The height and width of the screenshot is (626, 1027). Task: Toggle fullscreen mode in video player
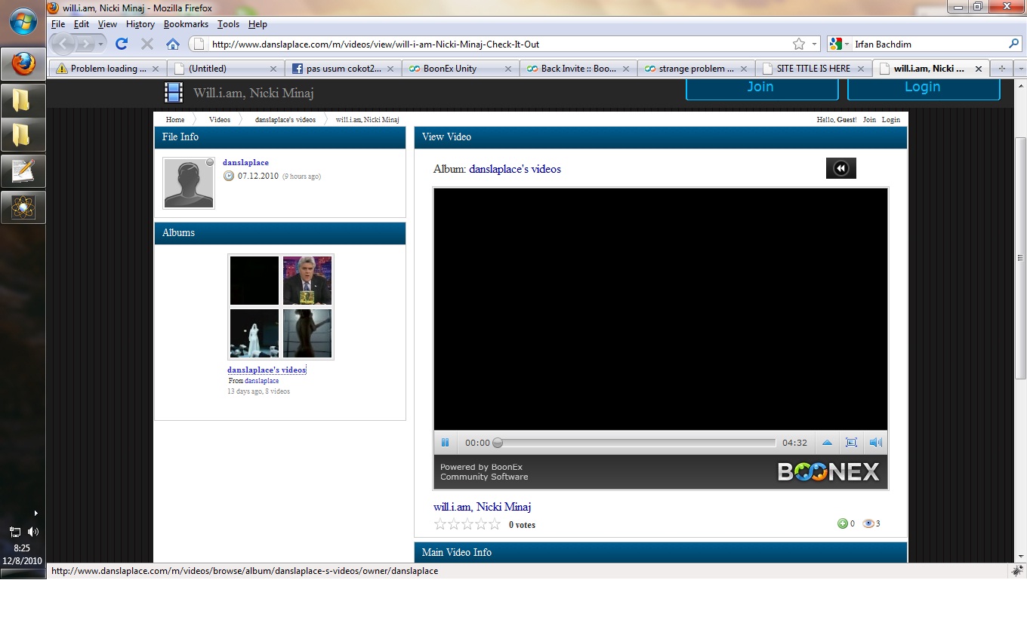click(851, 443)
